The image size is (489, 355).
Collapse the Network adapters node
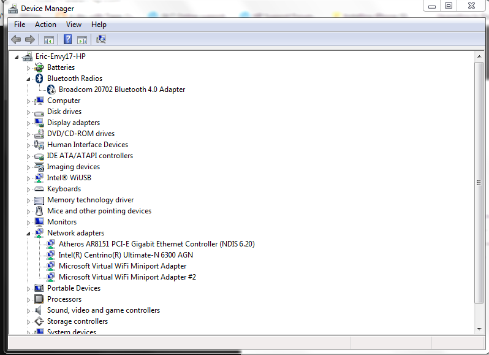coord(28,234)
